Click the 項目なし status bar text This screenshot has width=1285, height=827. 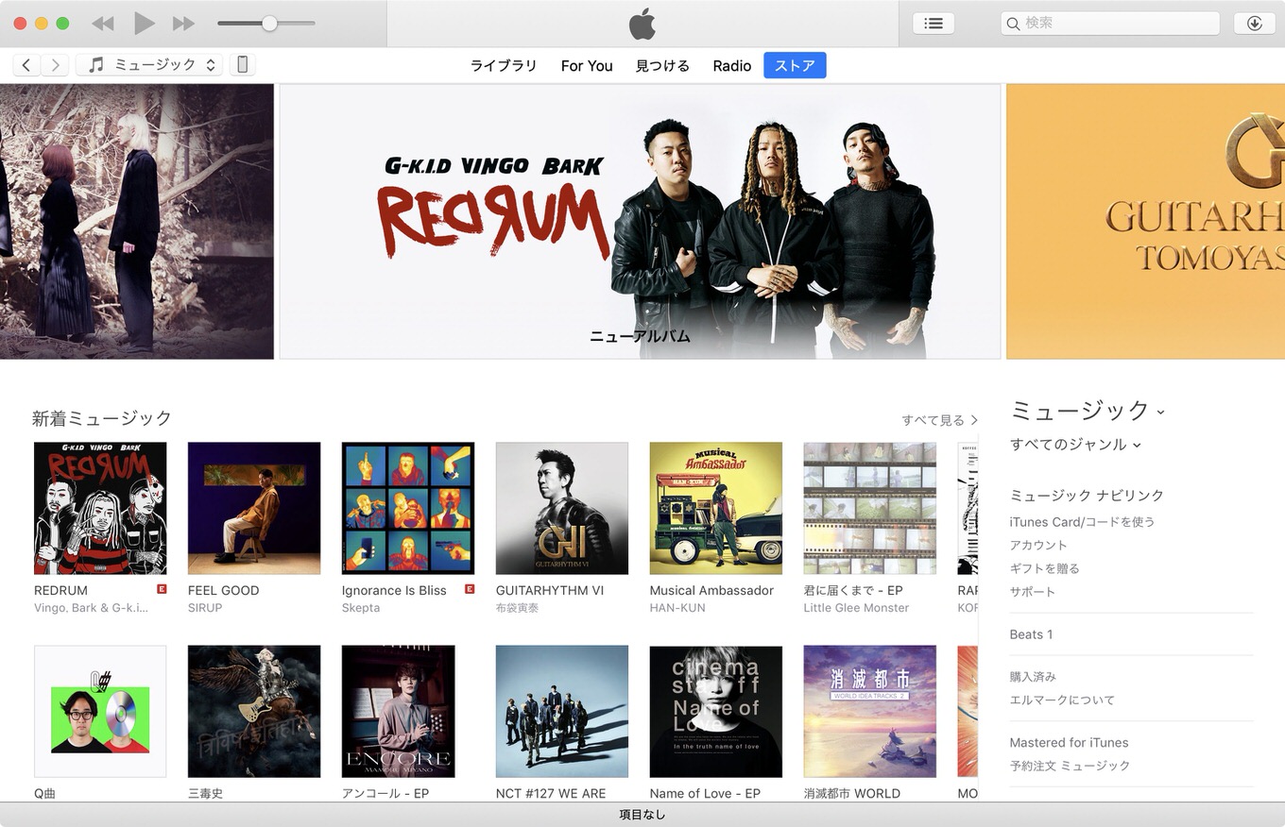642,815
